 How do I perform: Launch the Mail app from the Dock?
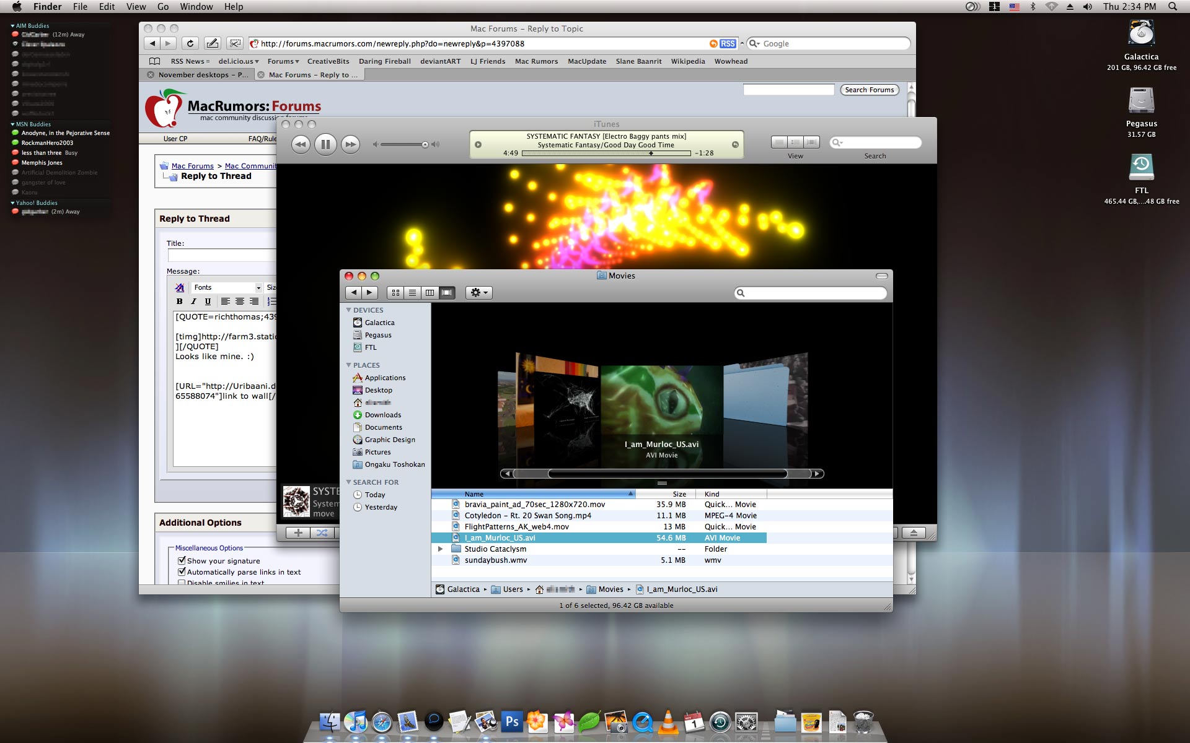coord(408,721)
